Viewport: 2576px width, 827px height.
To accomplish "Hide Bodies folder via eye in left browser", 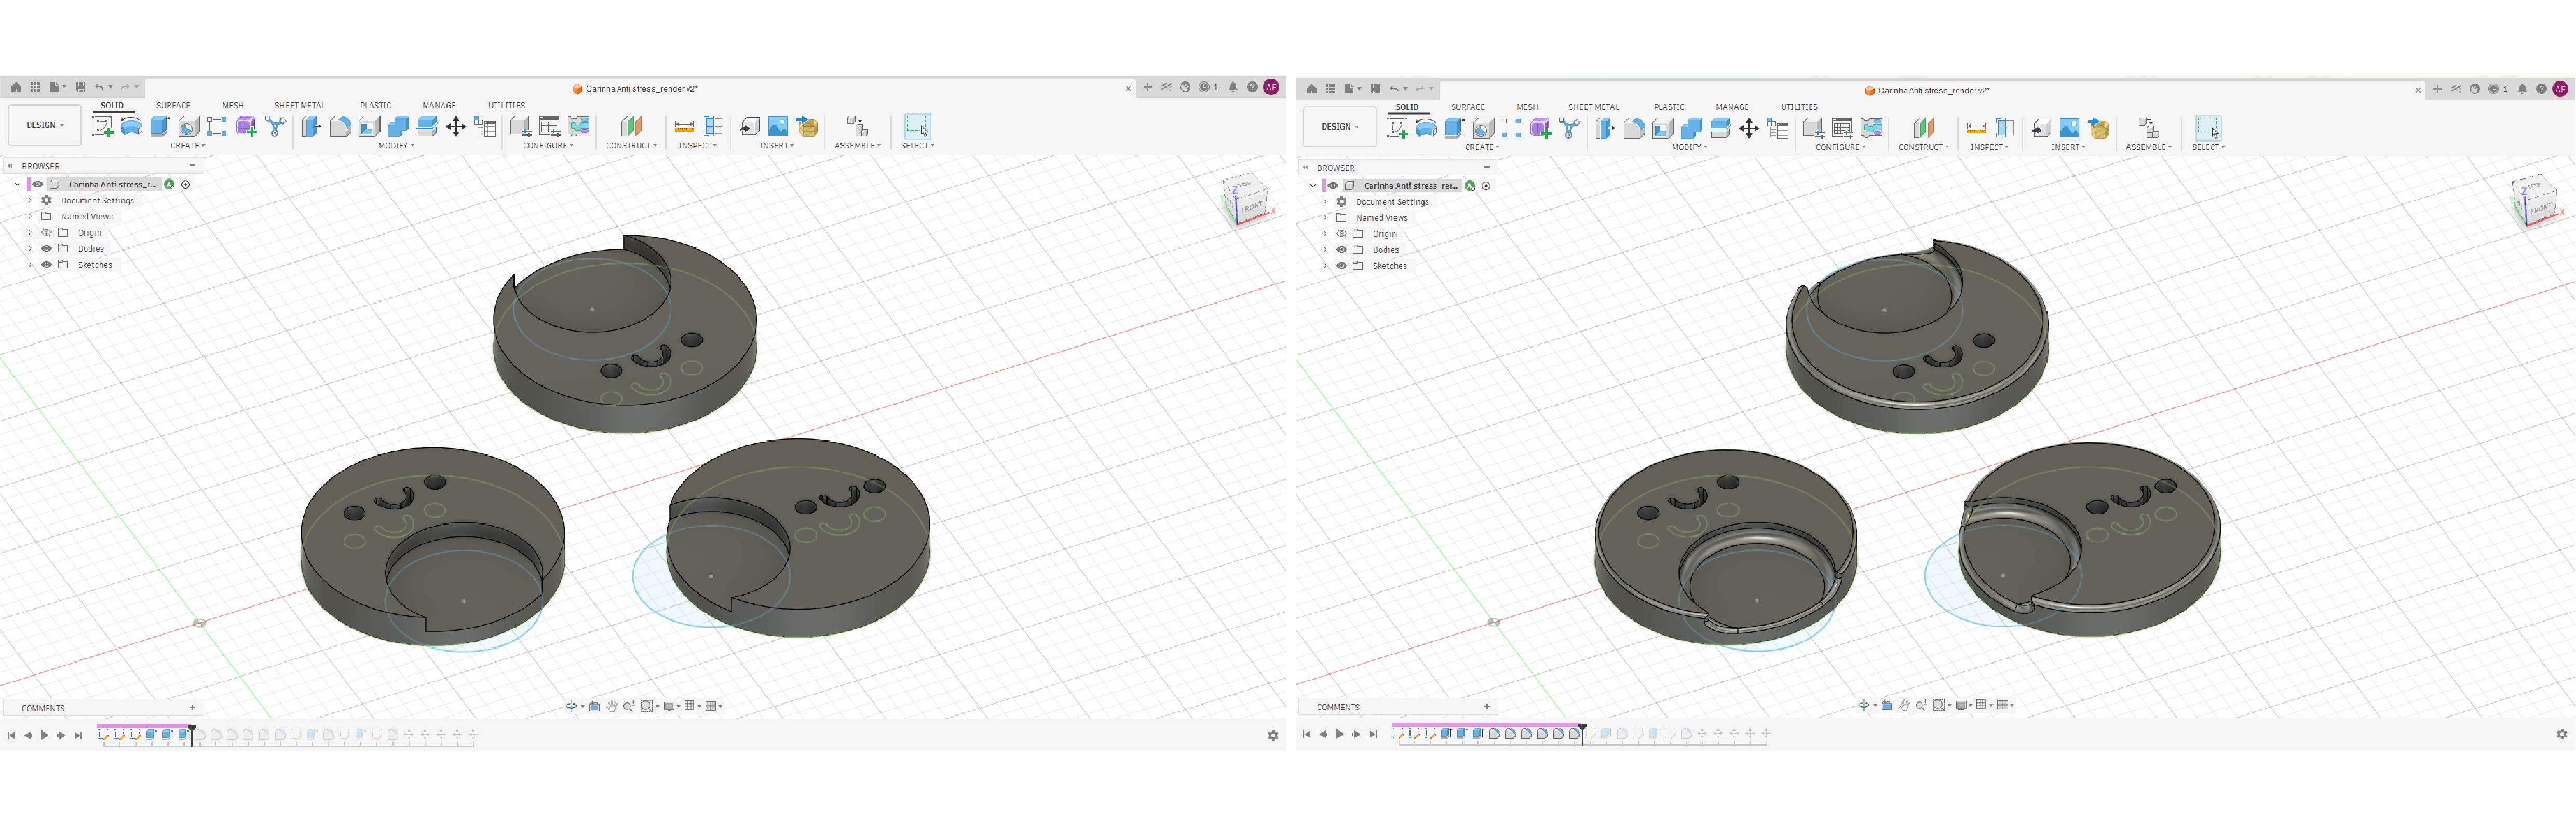I will click(x=46, y=249).
